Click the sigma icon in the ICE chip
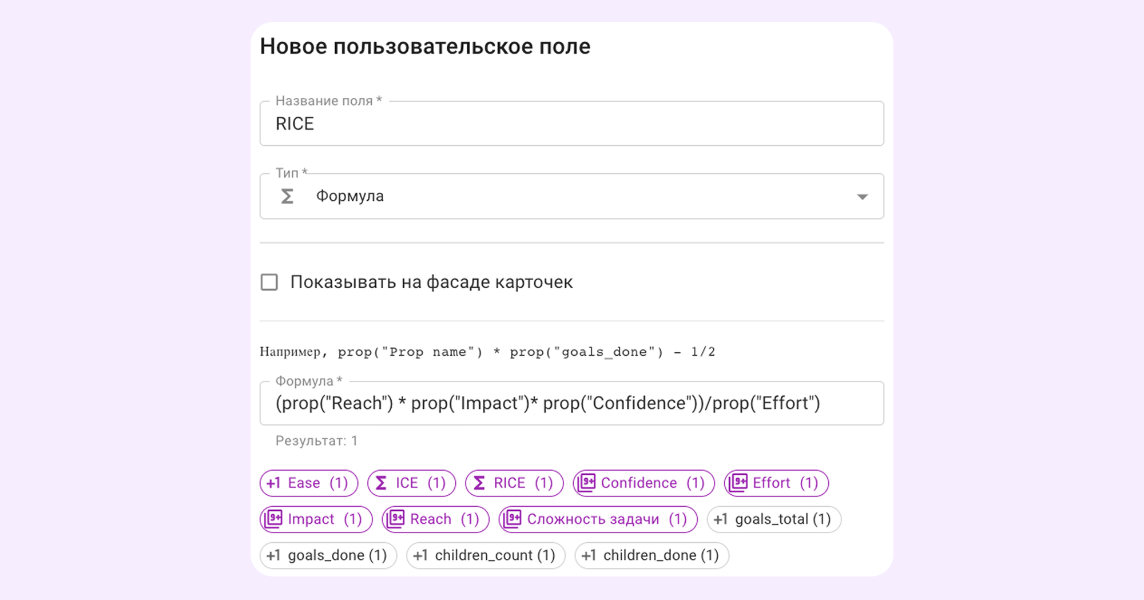 point(381,483)
